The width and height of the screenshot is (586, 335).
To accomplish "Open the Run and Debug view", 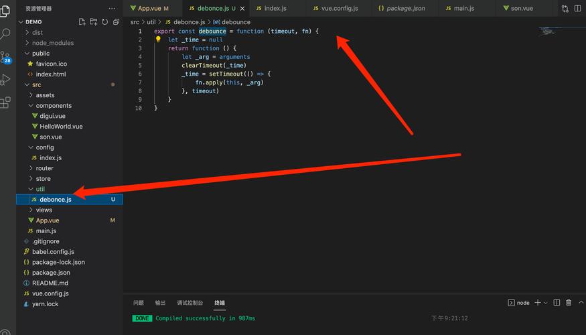I will point(6,80).
